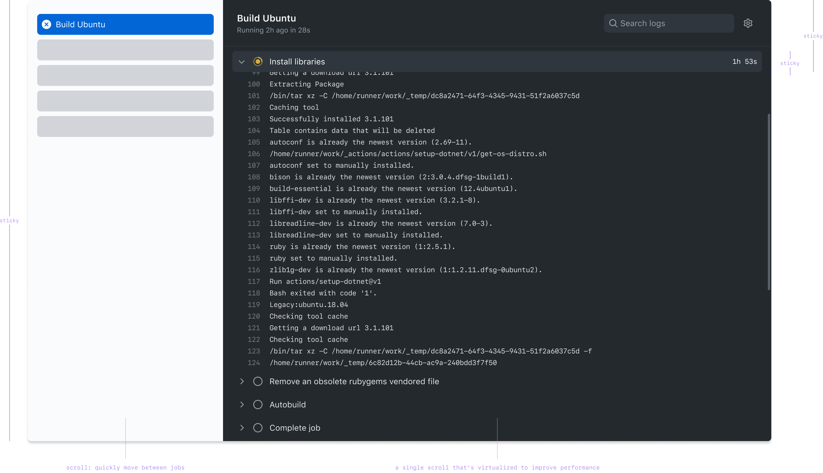Click the pending circle for Remove obsolete rubygems step
The height and width of the screenshot is (473, 823).
[x=258, y=381]
